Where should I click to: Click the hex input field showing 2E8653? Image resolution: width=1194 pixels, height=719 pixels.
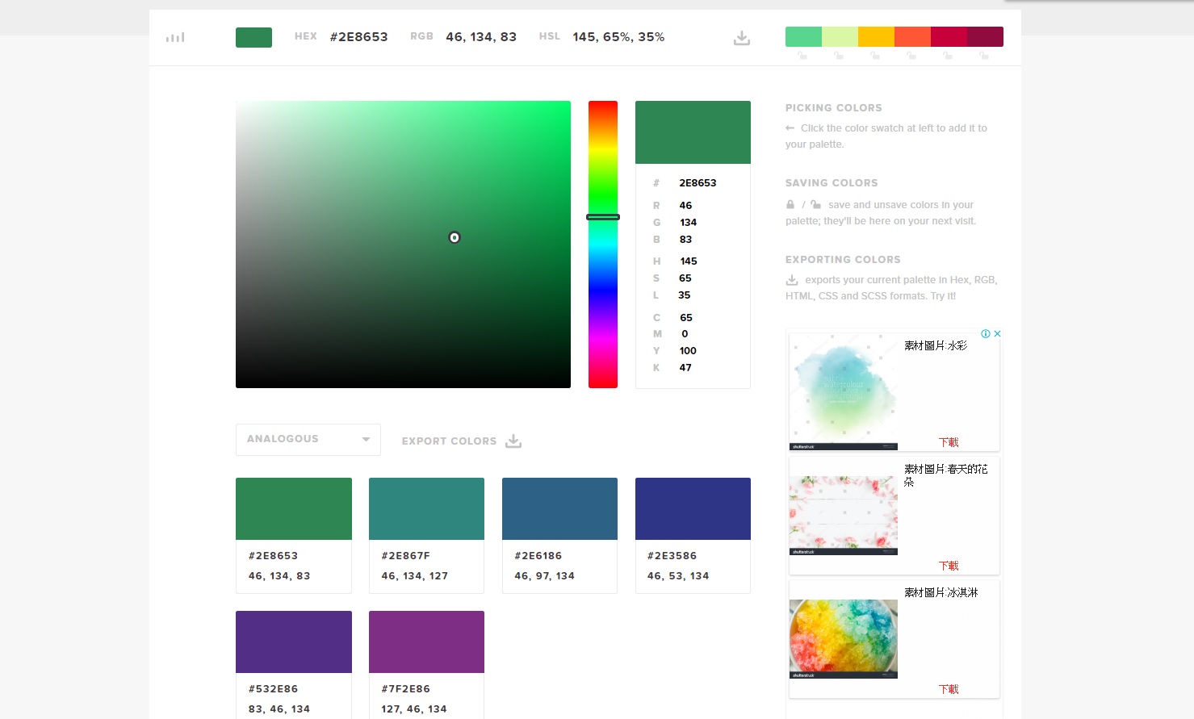[698, 183]
